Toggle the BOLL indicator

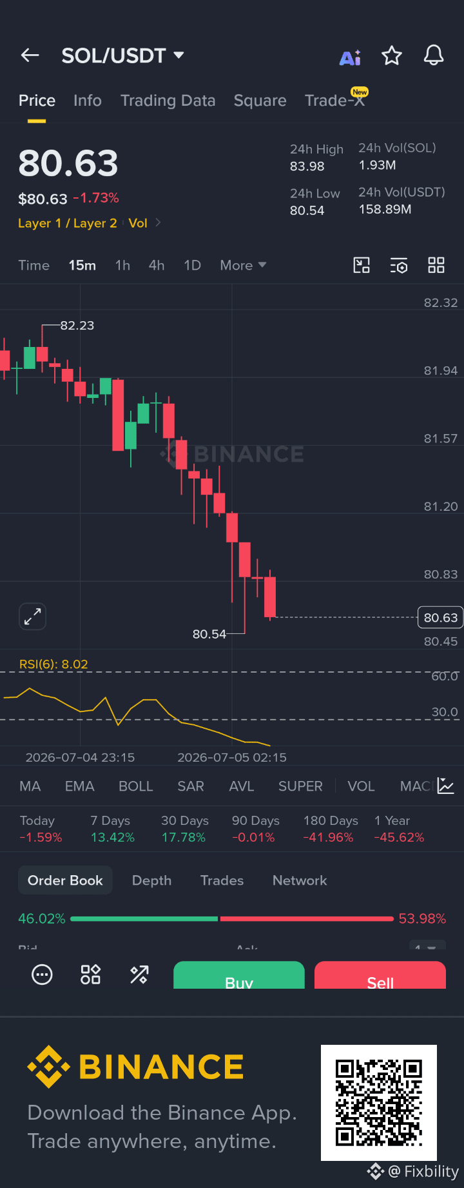136,786
